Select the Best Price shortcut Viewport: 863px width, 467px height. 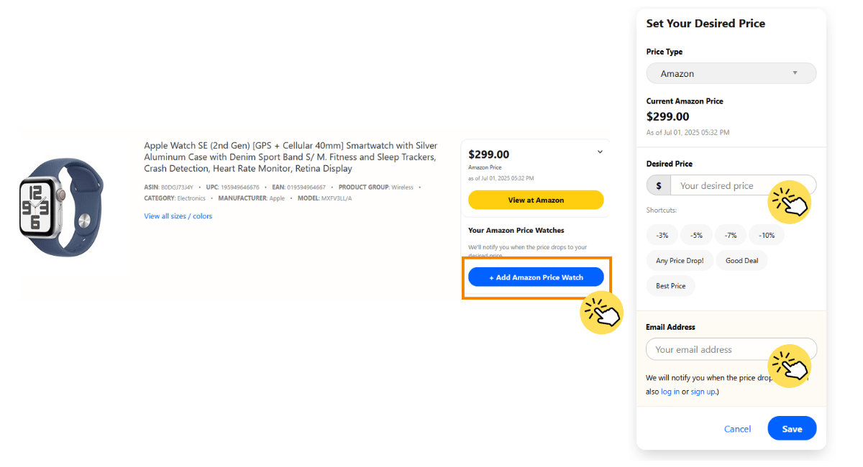pyautogui.click(x=670, y=285)
